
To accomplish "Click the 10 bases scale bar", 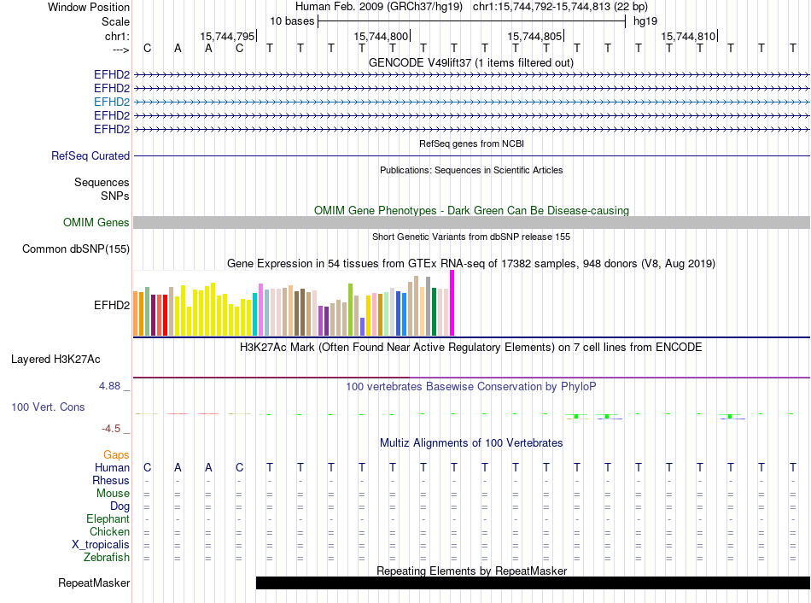I will click(x=471, y=20).
